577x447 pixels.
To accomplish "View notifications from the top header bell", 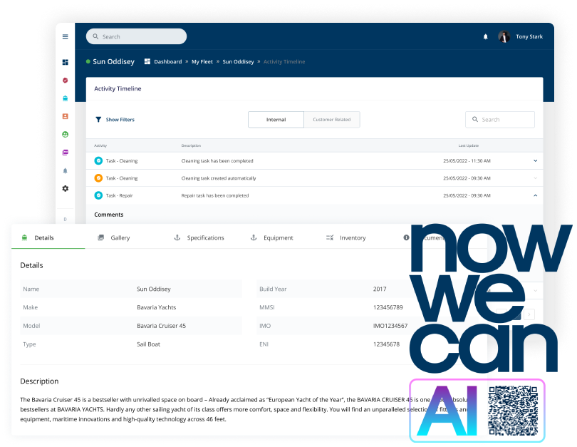I will click(485, 36).
